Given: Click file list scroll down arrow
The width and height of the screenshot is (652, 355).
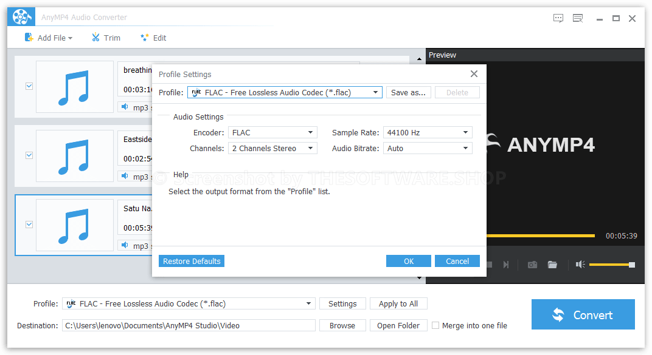Looking at the screenshot, I should pos(419,278).
